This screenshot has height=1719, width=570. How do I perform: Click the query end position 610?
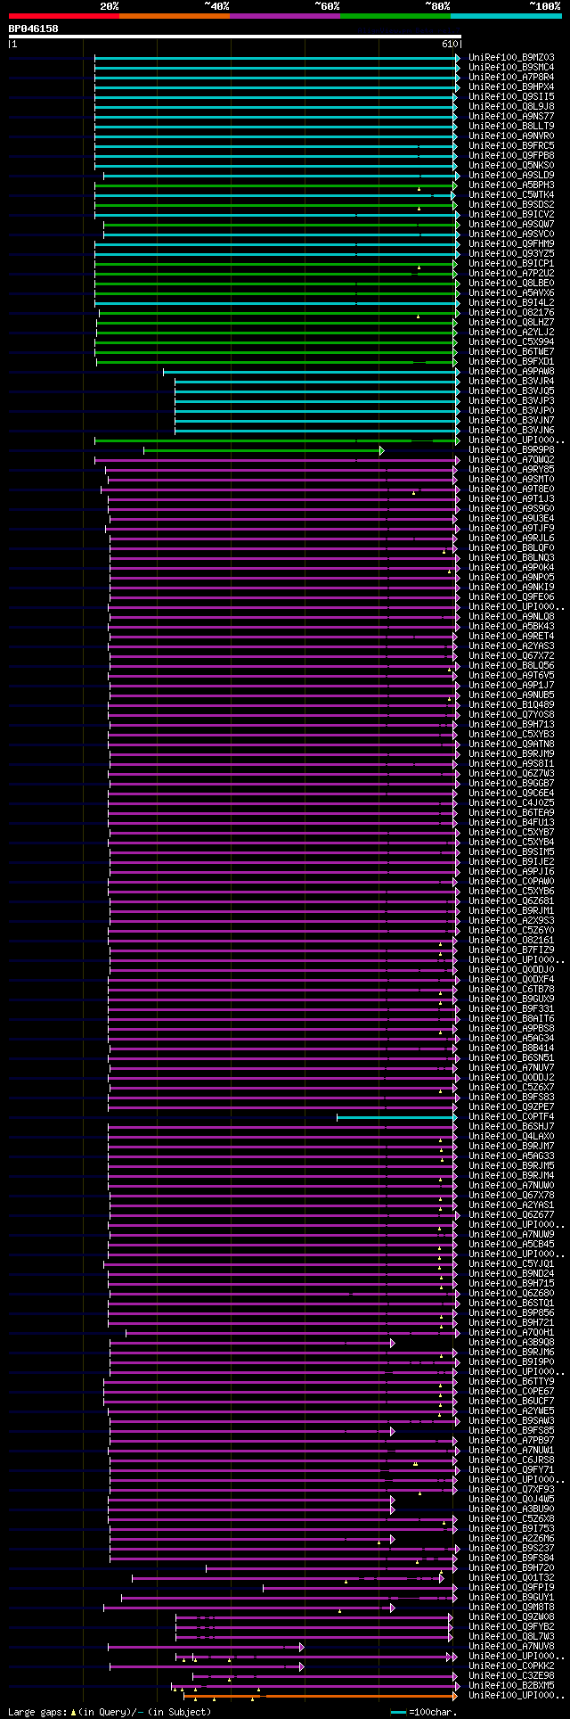449,44
